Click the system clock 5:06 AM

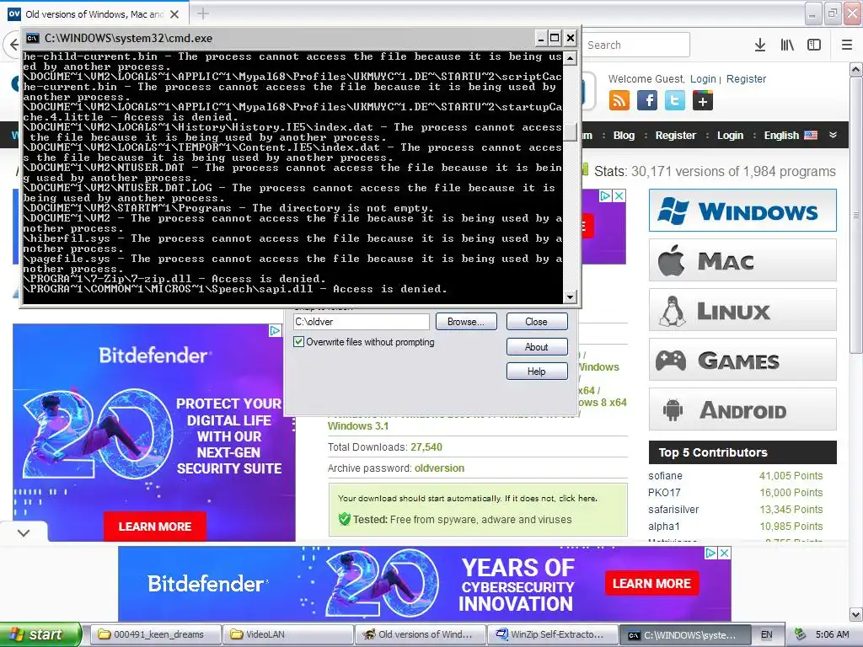click(832, 634)
